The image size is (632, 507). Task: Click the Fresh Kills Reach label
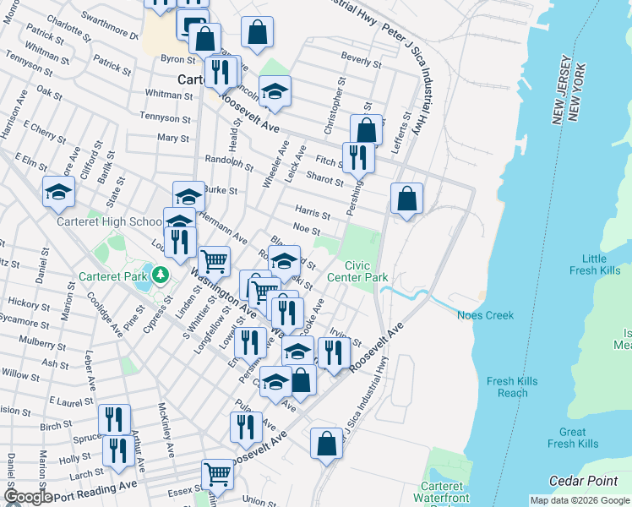point(512,387)
